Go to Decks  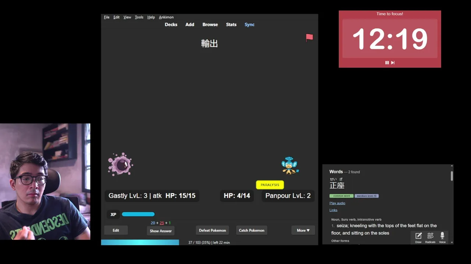(171, 25)
